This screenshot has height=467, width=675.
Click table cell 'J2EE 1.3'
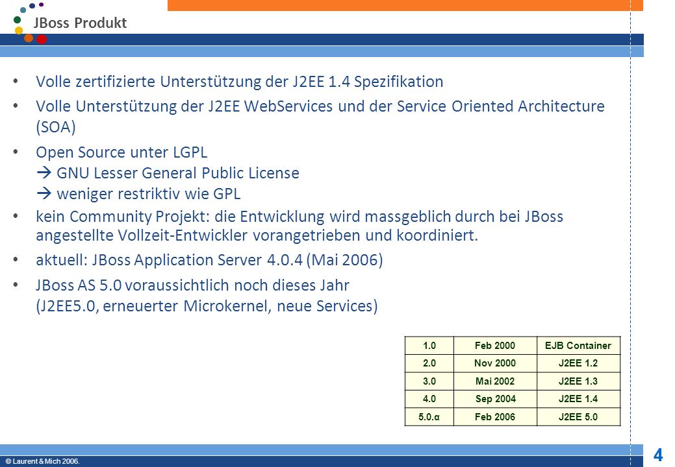[x=578, y=381]
